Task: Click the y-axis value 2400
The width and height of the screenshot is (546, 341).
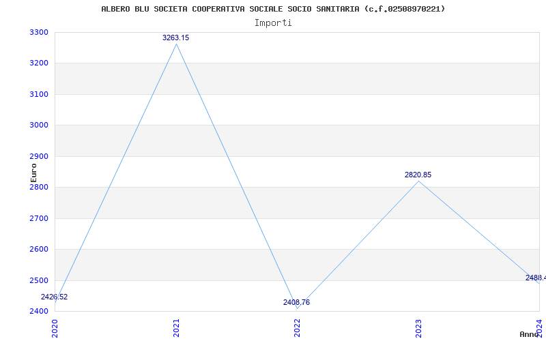Action: [x=39, y=311]
